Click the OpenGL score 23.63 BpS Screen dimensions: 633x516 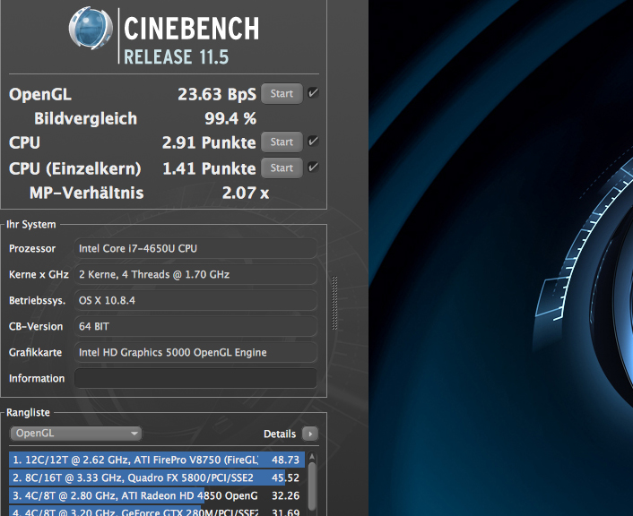click(217, 94)
